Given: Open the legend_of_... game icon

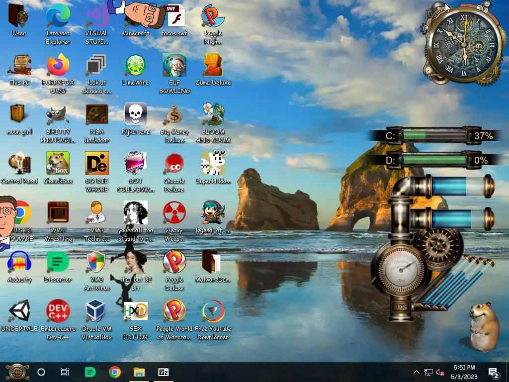Looking at the screenshot, I should 213,212.
